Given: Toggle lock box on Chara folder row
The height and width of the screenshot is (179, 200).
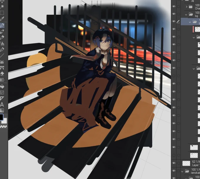Looking at the screenshot, I should point(179,6).
